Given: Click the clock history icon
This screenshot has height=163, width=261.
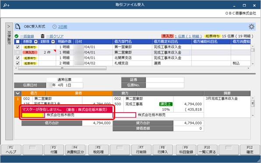Looking at the screenshot, I should click(x=54, y=27).
